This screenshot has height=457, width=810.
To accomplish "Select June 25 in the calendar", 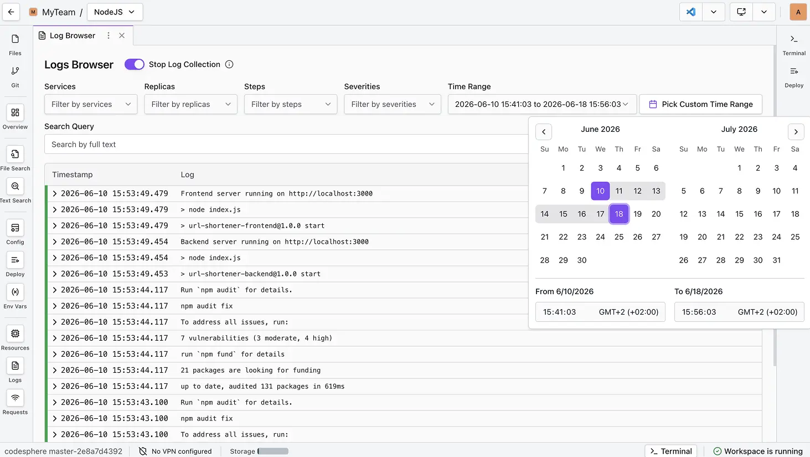I will tap(619, 237).
